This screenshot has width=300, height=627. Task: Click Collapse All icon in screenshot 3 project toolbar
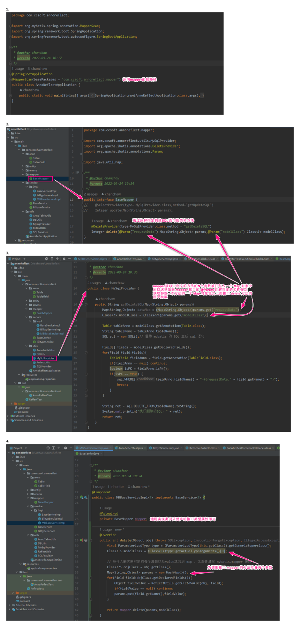57,258
